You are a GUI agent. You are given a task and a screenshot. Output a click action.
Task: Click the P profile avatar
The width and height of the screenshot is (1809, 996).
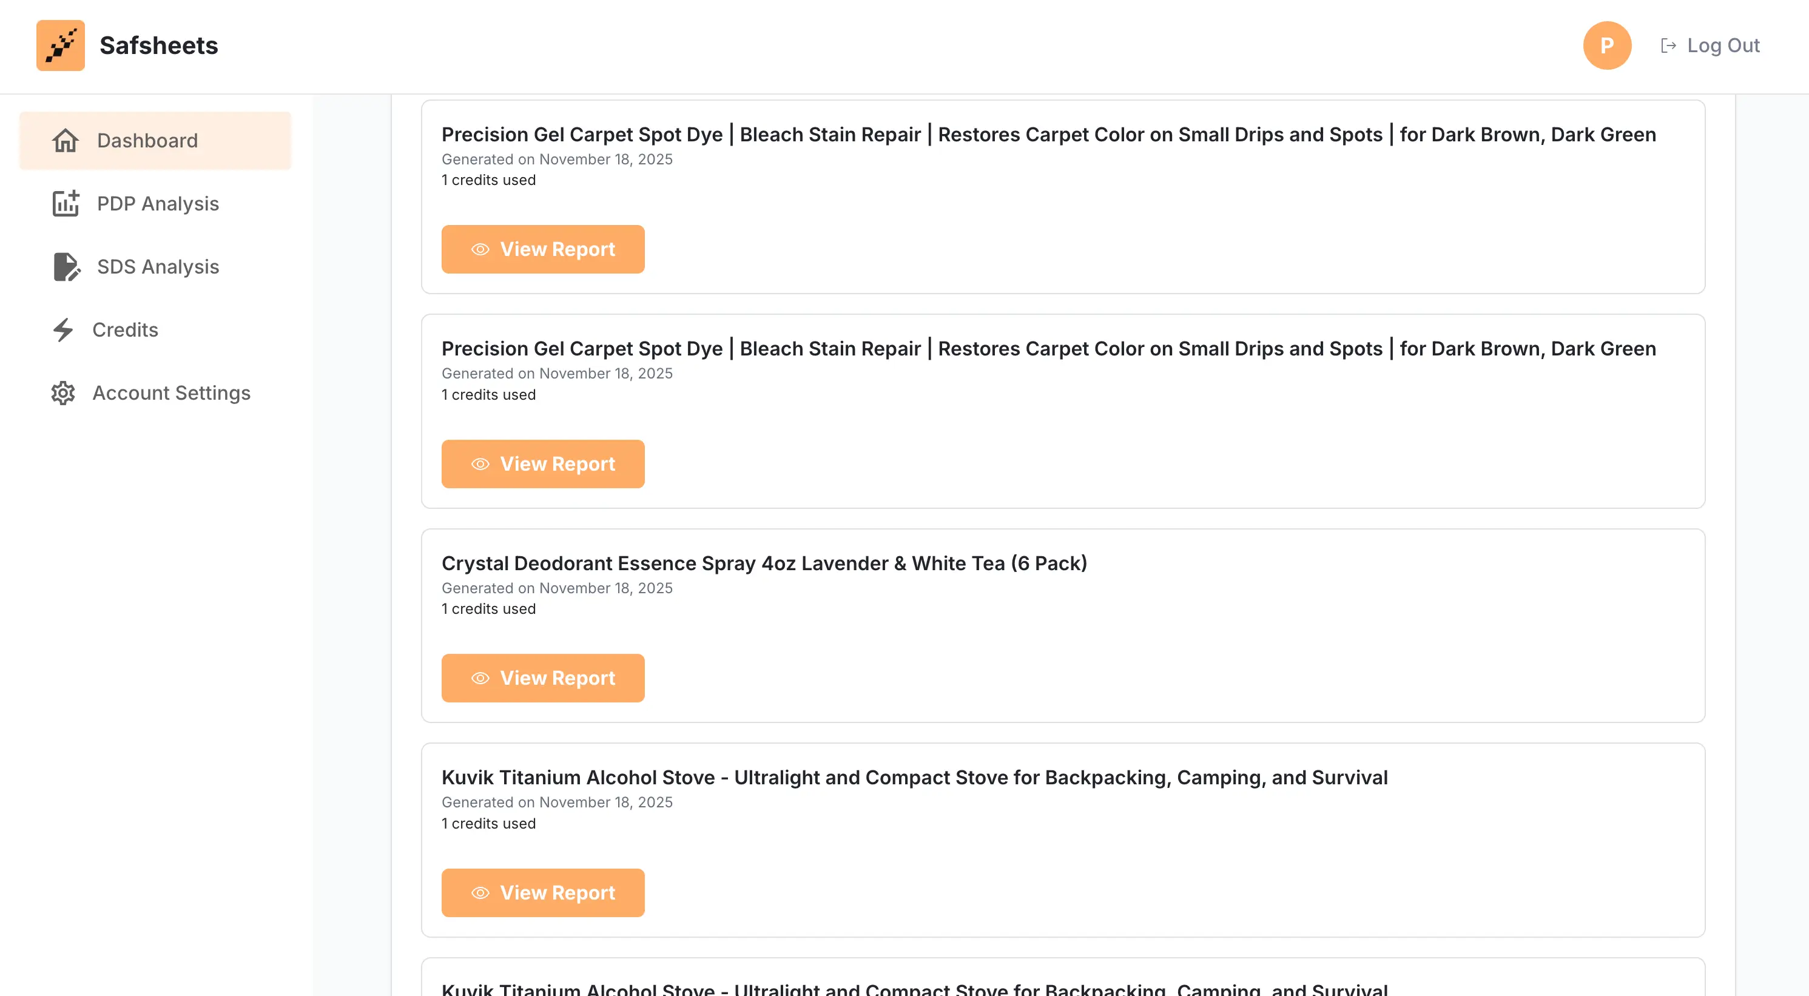[1608, 45]
